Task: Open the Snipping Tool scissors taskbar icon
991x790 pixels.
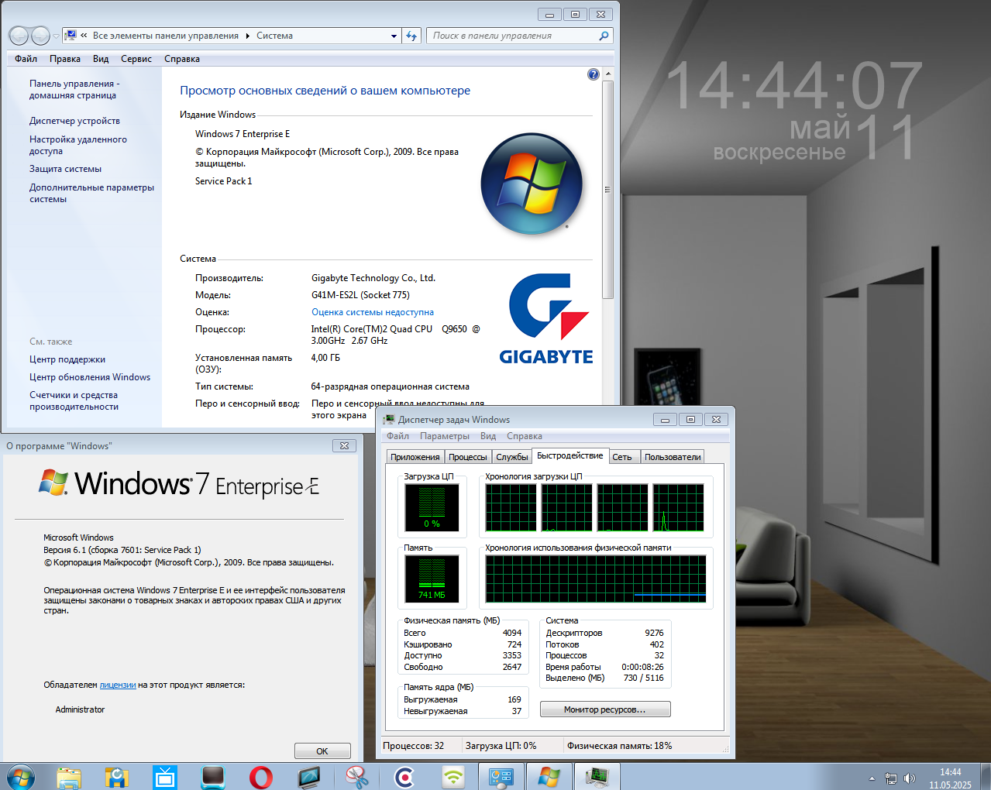Action: pyautogui.click(x=357, y=777)
